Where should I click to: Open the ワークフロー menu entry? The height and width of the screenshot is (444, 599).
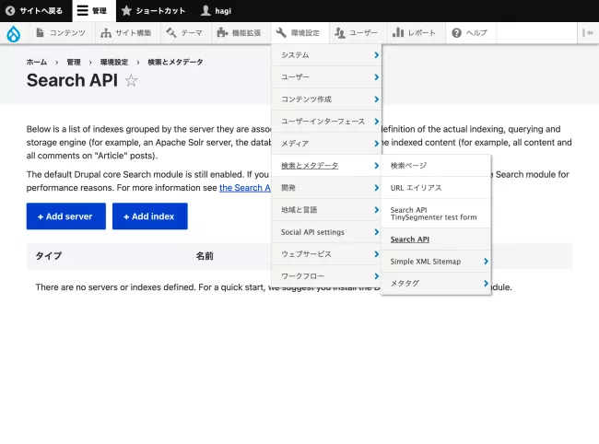(326, 276)
